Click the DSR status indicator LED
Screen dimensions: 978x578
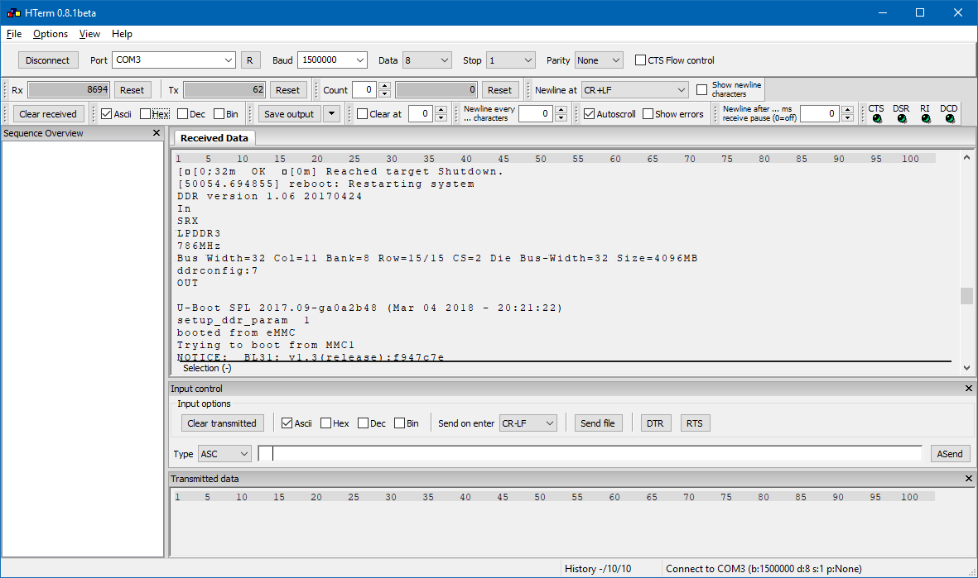pos(901,119)
